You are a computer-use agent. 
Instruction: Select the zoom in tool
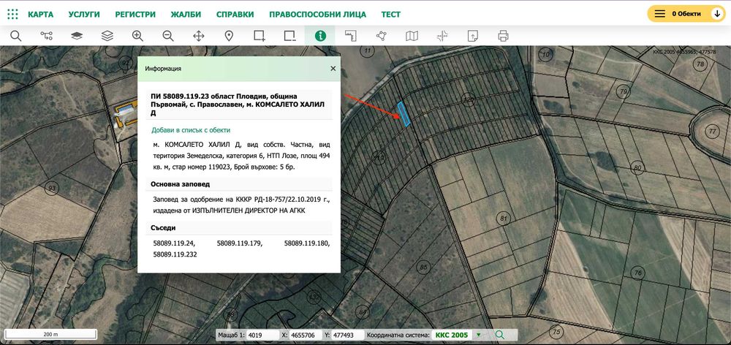tap(137, 36)
